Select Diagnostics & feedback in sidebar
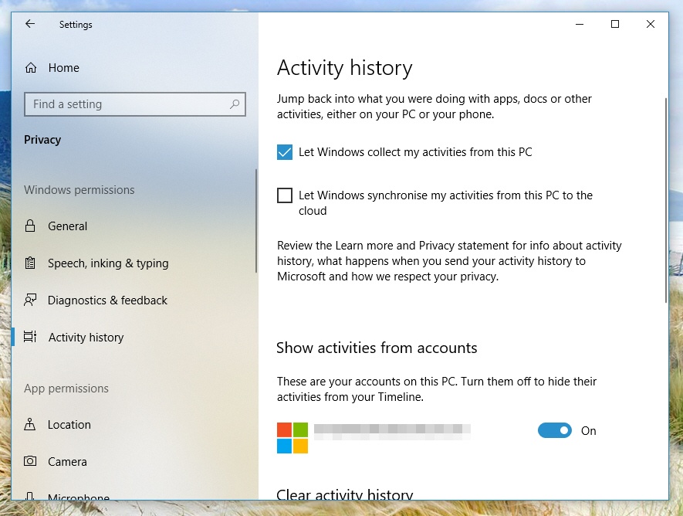Screen dimensions: 683x516 (x=107, y=300)
